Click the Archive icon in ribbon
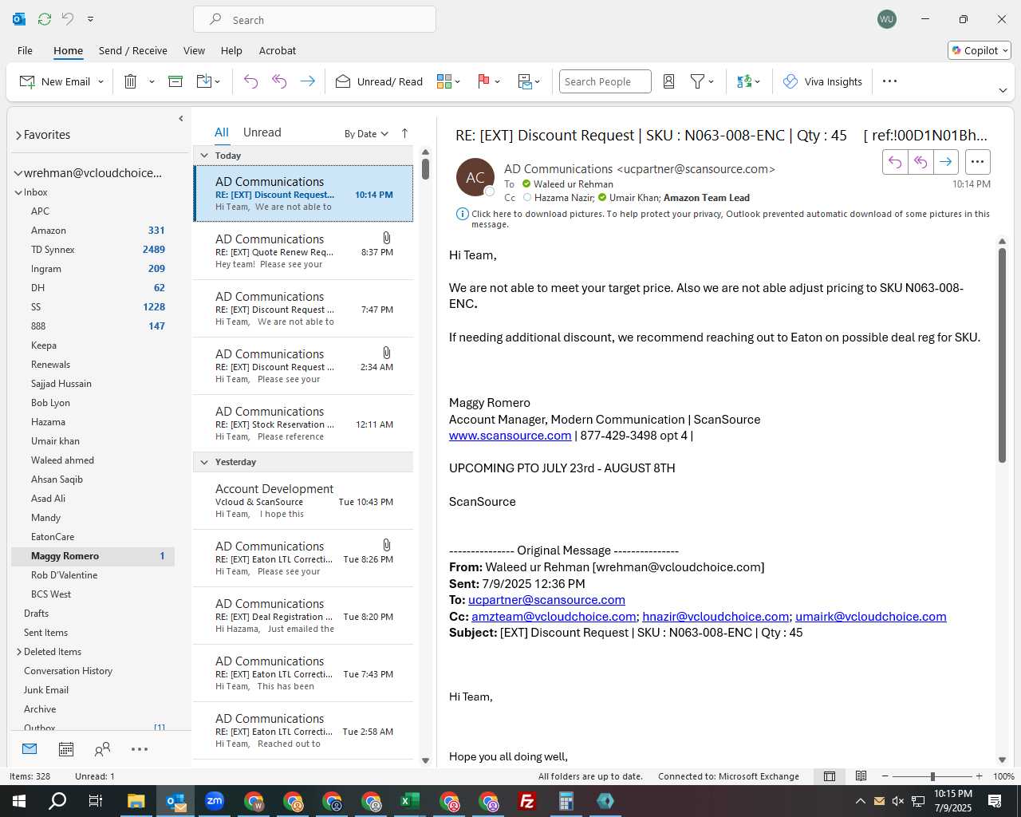This screenshot has width=1021, height=817. click(175, 81)
